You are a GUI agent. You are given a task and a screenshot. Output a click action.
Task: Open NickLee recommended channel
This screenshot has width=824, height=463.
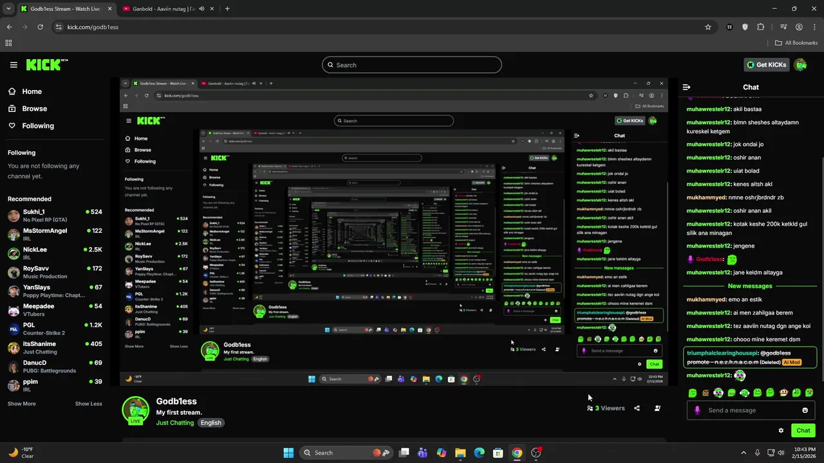click(x=55, y=253)
